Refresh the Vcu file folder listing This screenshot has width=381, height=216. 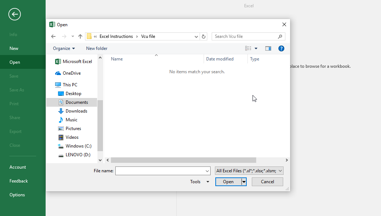[x=204, y=36]
